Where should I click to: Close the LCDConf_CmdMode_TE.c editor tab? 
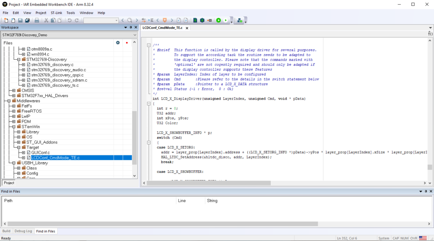(187, 28)
